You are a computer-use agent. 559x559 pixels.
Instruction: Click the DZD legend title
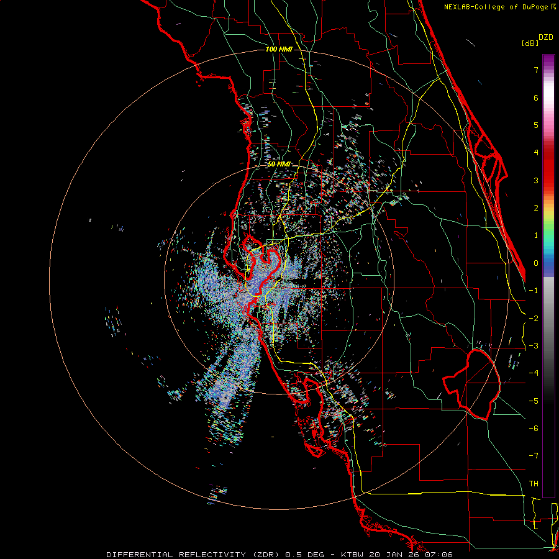click(546, 37)
